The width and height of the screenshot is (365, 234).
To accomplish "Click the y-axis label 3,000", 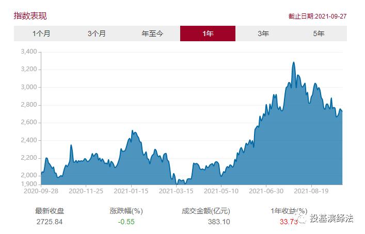I will pos(29,87).
